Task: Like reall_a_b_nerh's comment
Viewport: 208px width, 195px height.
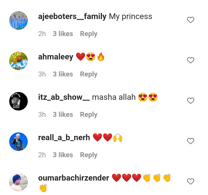Action: pyautogui.click(x=191, y=141)
